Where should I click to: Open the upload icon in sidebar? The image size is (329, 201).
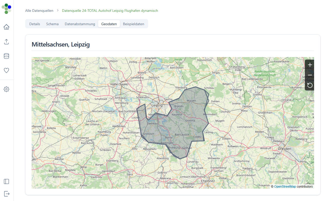tap(6, 42)
